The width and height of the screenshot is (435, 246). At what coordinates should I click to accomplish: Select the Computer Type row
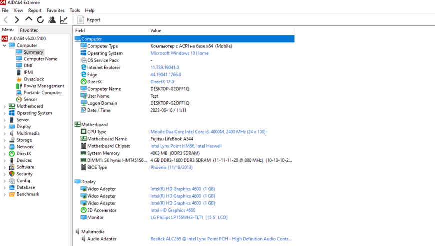(184, 46)
